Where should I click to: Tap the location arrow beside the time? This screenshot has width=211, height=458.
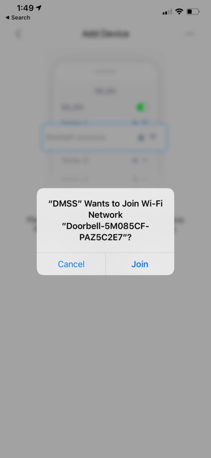(x=38, y=8)
